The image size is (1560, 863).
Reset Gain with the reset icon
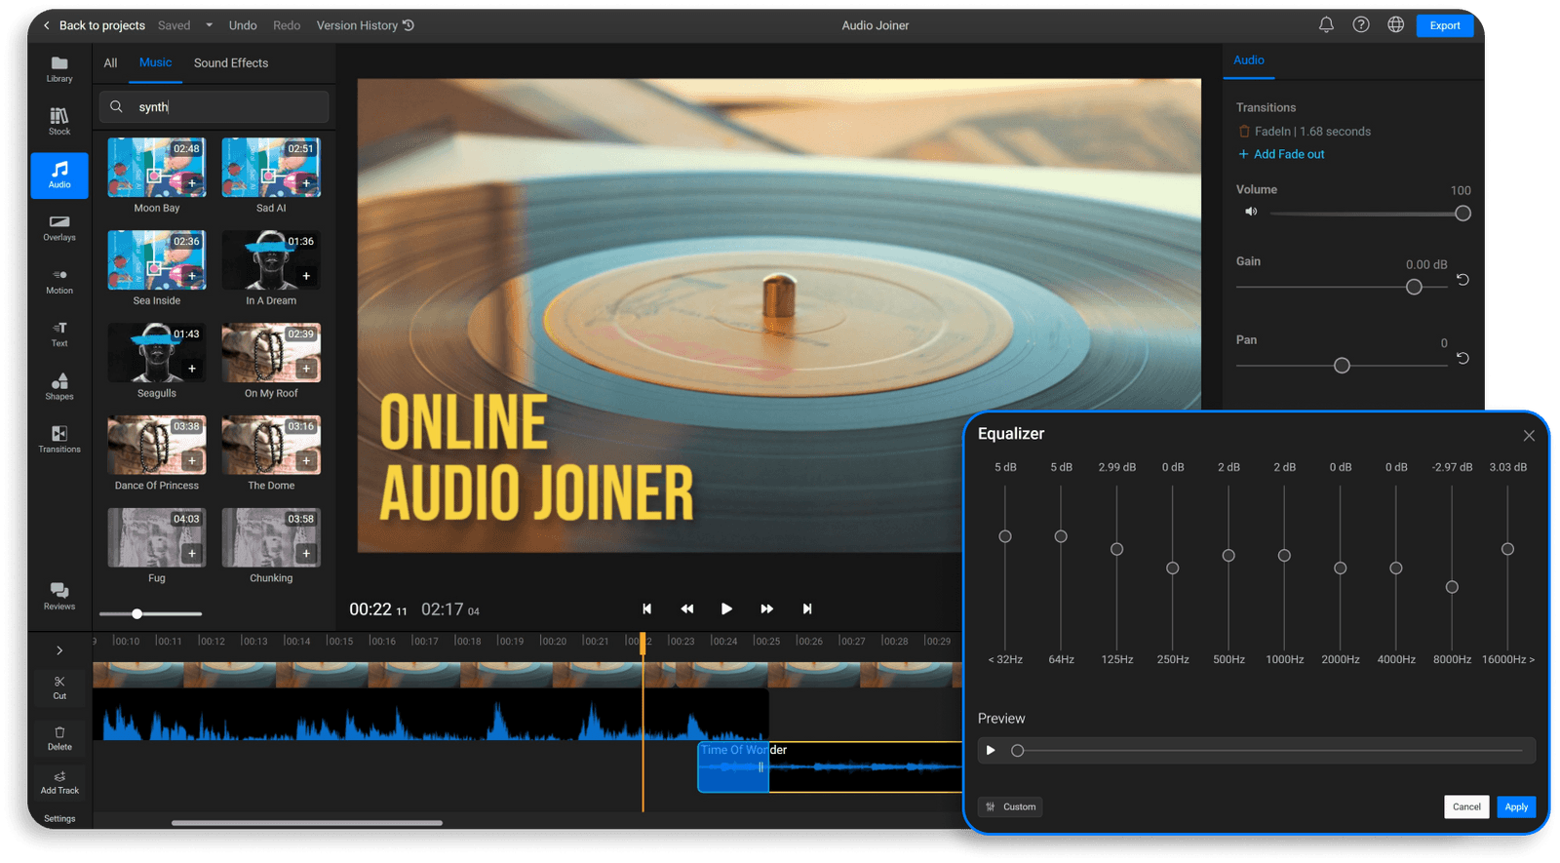coord(1462,280)
